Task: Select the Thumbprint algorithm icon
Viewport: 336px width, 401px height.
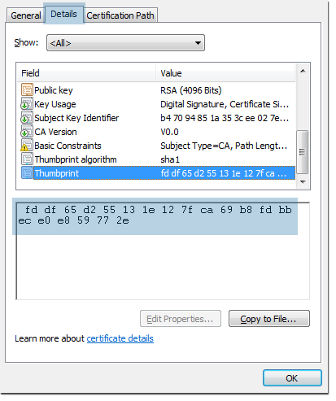Action: click(x=27, y=159)
